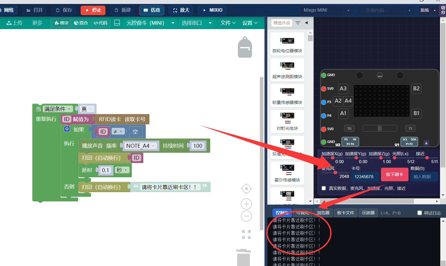Switch to the 示波器 tab

click(368, 213)
